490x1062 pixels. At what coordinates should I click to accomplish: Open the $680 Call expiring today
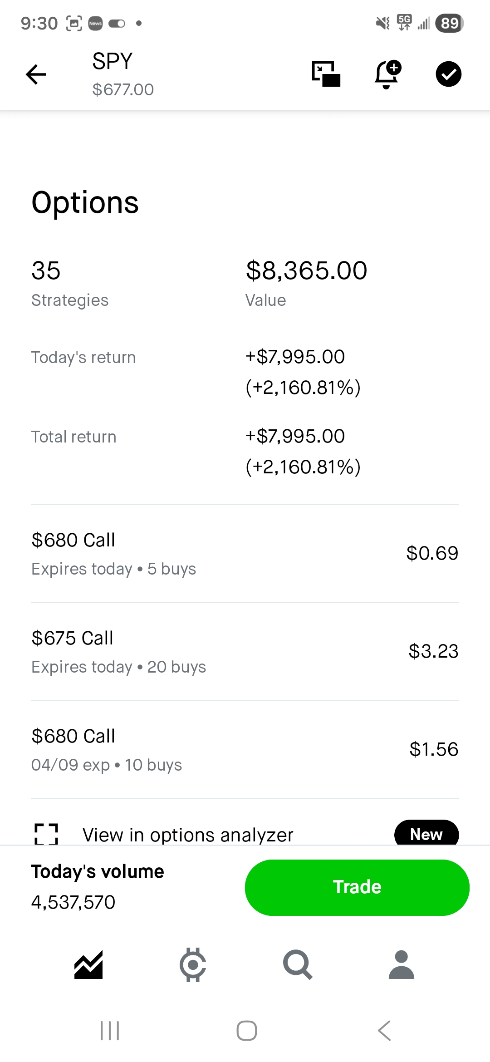pos(245,553)
